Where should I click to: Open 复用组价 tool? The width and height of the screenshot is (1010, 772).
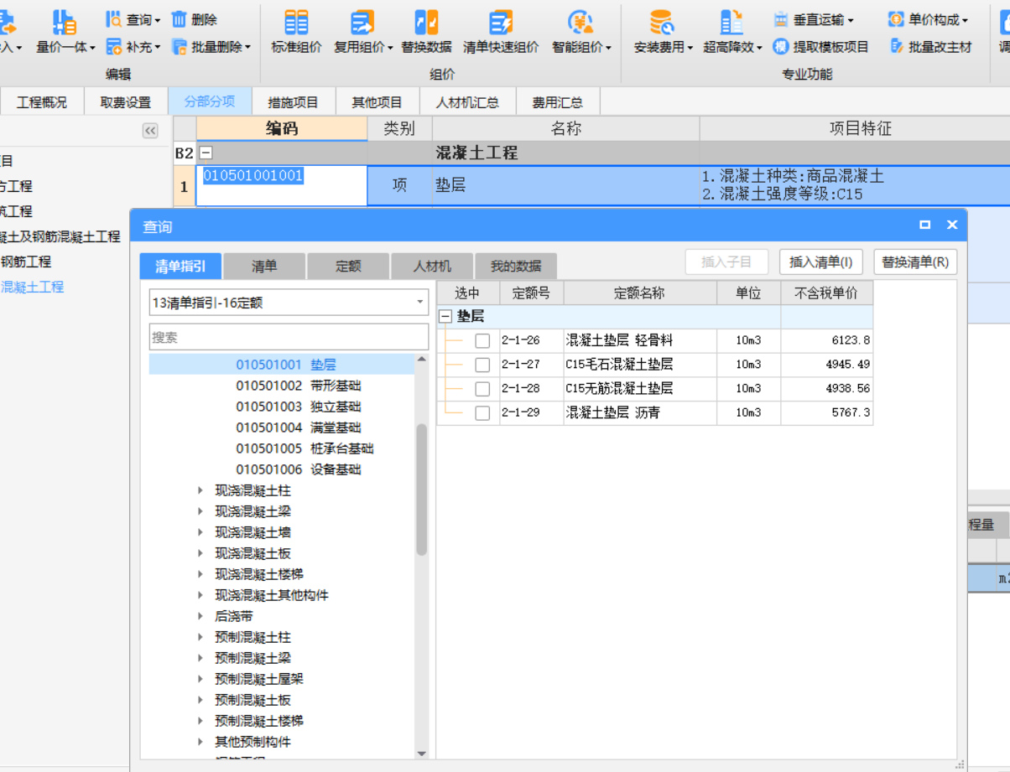coord(363,32)
